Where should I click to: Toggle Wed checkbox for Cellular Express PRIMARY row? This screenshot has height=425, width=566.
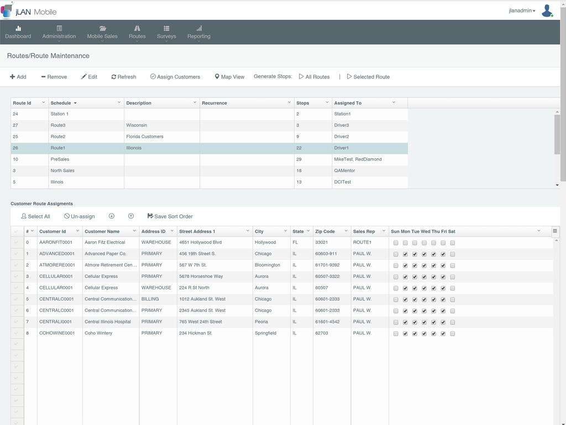(x=424, y=277)
